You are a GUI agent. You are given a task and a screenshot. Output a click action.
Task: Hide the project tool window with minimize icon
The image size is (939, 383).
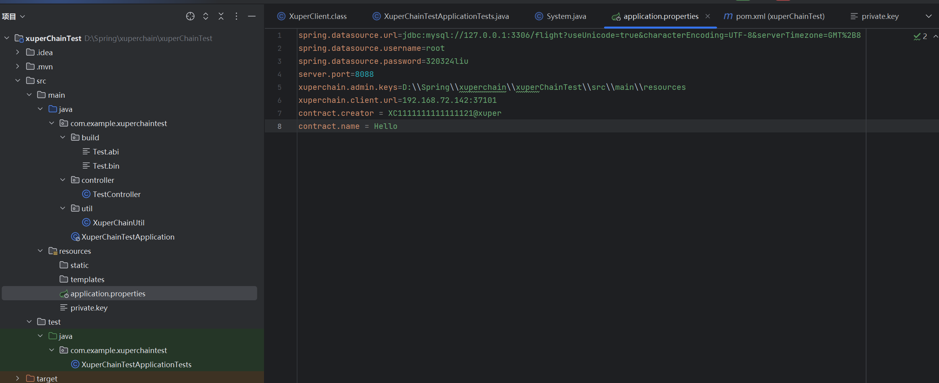pyautogui.click(x=252, y=16)
